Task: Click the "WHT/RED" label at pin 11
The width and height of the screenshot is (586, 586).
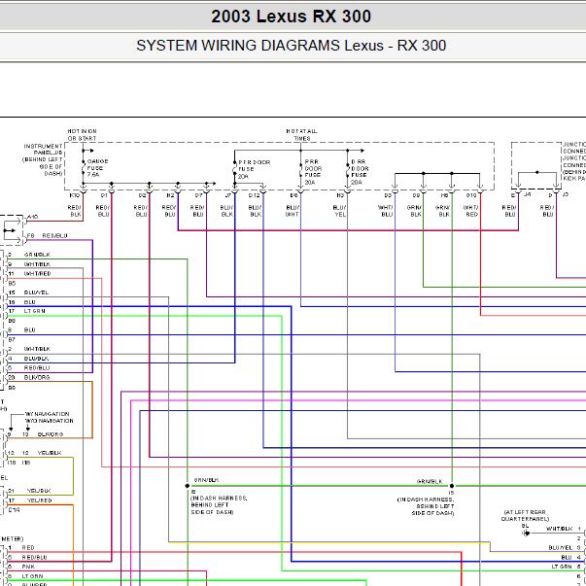Action: click(x=37, y=274)
